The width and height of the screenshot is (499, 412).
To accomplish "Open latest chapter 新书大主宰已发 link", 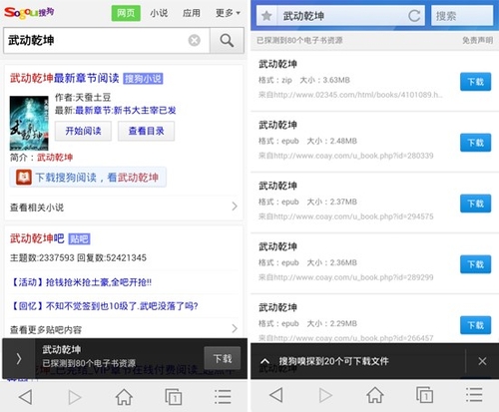I will coord(126,111).
